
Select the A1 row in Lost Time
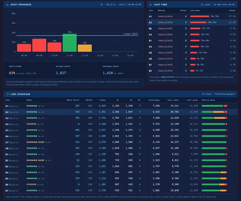pyautogui.click(x=192, y=16)
